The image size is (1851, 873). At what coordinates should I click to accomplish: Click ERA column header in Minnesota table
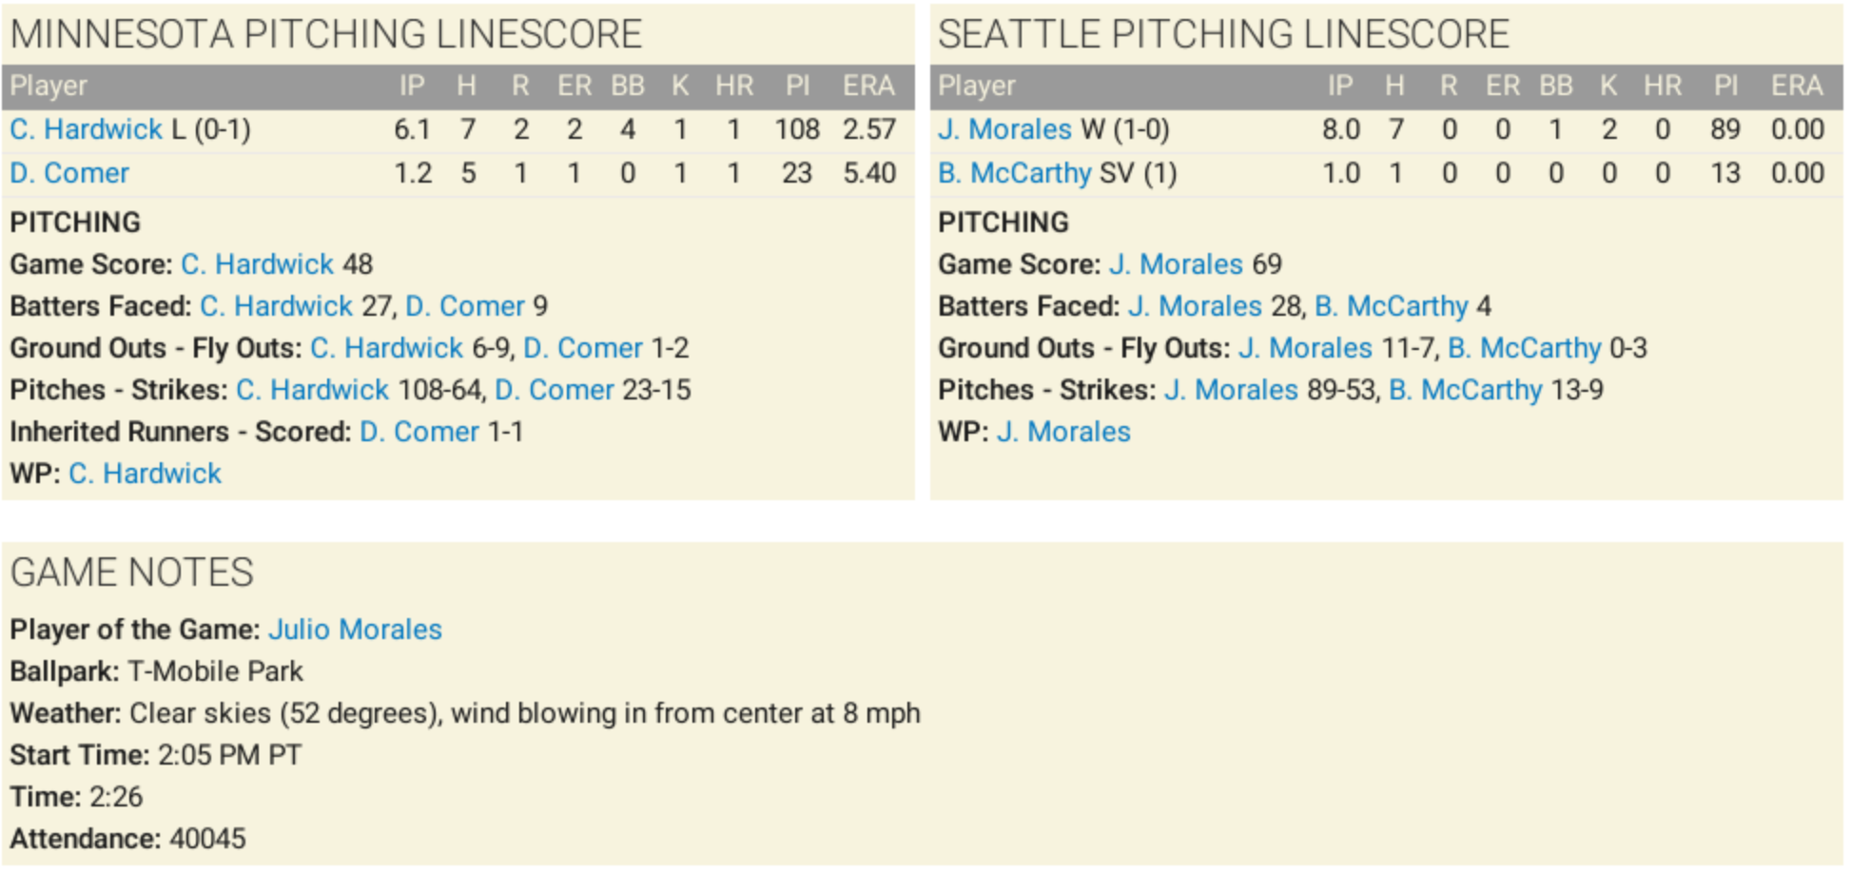(867, 87)
